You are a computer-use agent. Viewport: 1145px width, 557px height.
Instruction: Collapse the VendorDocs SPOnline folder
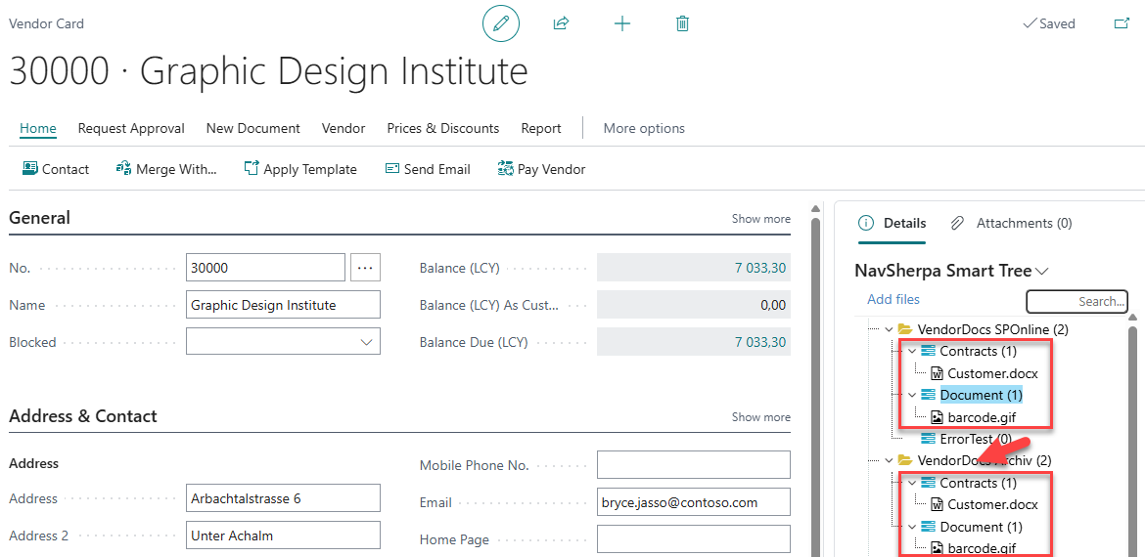tap(889, 329)
